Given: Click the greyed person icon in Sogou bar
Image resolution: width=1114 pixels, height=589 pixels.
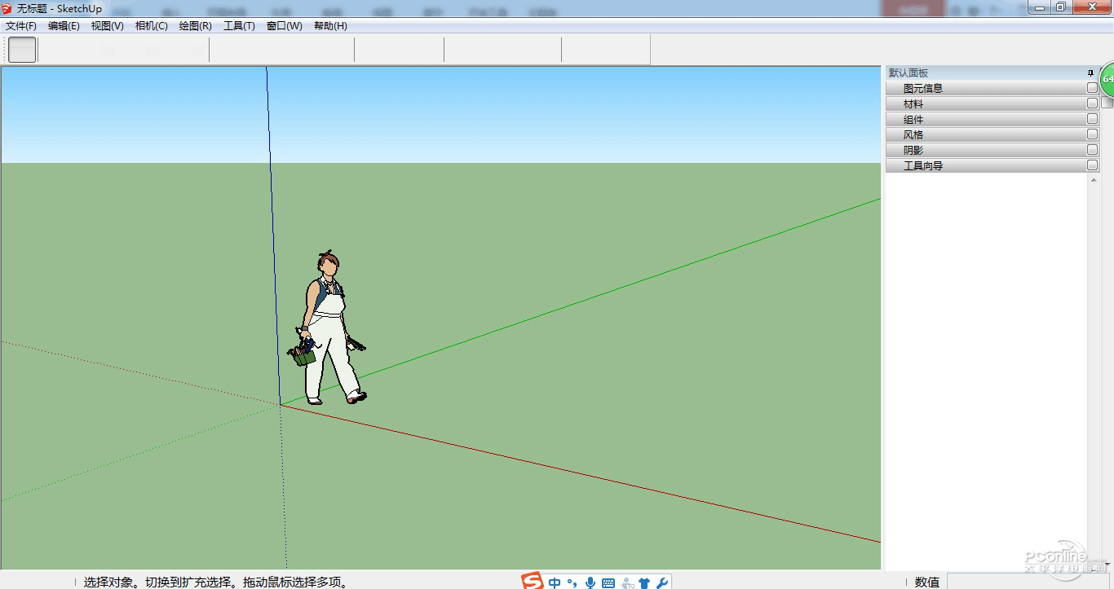Looking at the screenshot, I should 627,582.
